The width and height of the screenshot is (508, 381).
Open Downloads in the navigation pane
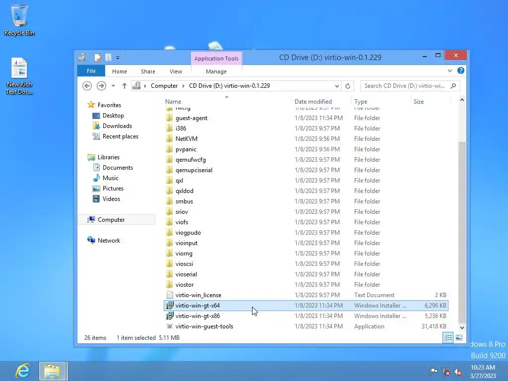(x=117, y=126)
